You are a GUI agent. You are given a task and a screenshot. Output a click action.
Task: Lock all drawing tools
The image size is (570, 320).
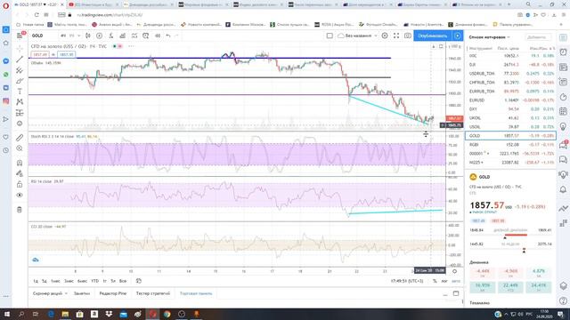20,184
